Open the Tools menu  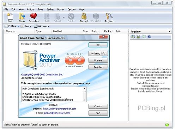point(41,9)
